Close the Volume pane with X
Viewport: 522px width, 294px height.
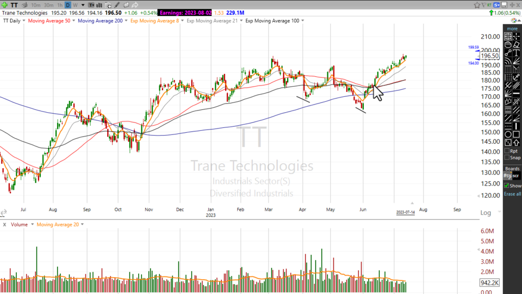pos(4,225)
